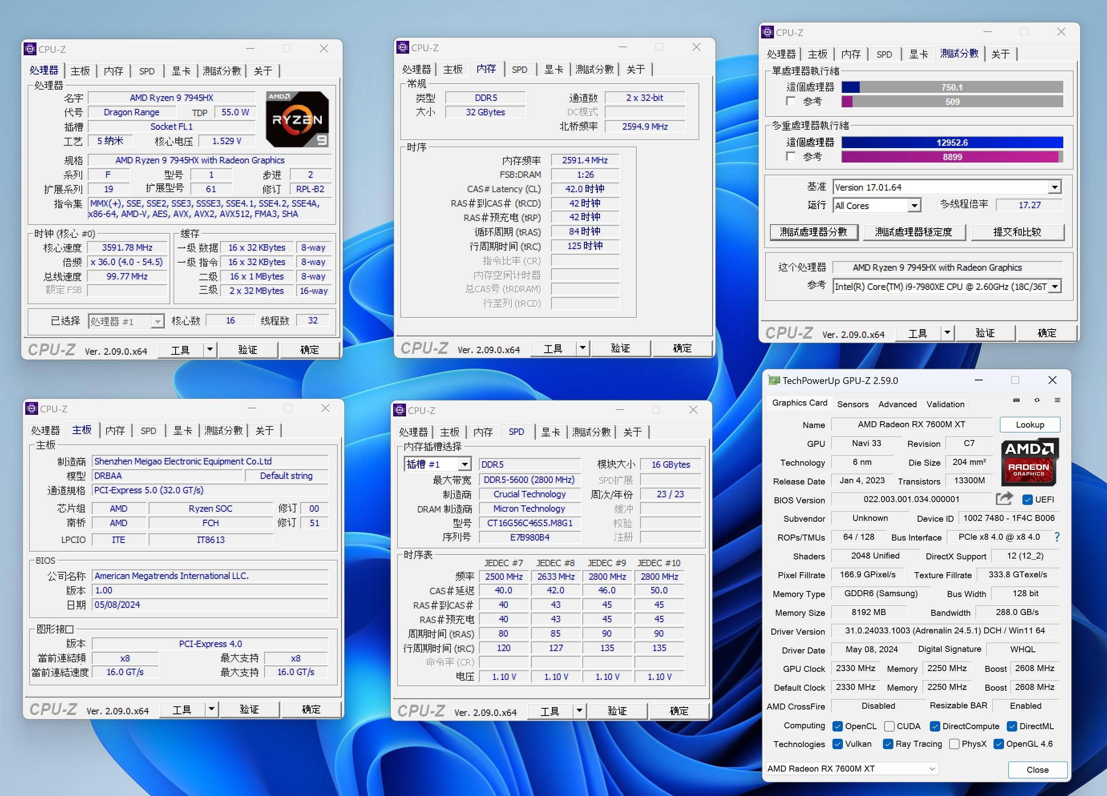
Task: Click the 測試處理器分數 button
Action: point(814,232)
